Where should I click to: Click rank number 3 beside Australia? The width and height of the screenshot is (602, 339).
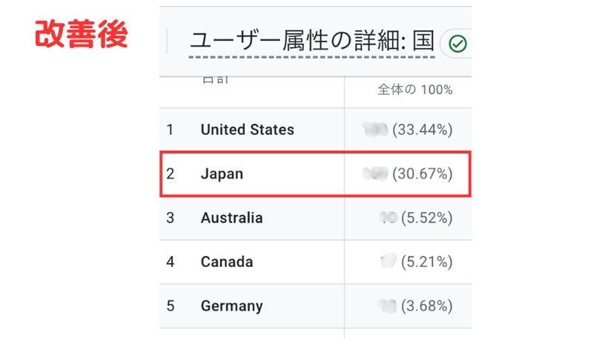(x=170, y=218)
